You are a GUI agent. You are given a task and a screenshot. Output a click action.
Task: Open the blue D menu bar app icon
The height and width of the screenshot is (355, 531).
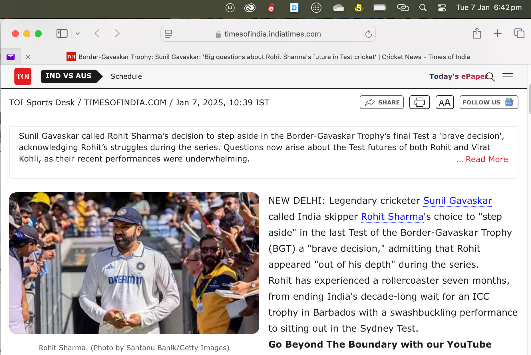coord(294,8)
